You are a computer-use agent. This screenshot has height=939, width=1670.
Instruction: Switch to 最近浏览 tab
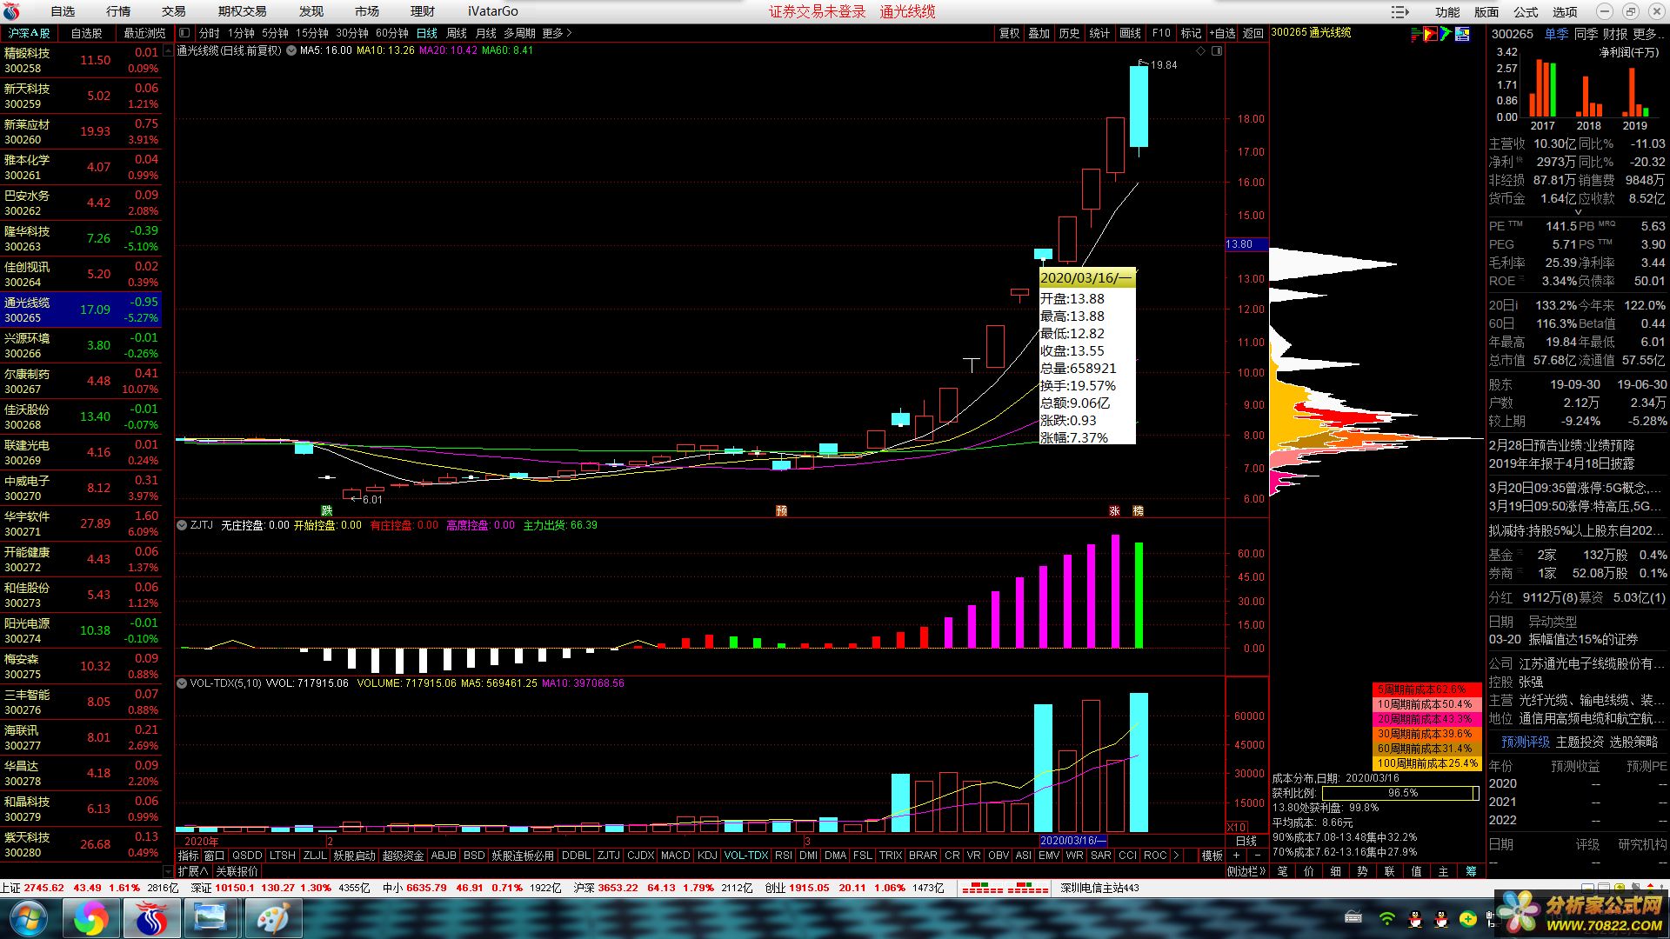click(x=144, y=33)
